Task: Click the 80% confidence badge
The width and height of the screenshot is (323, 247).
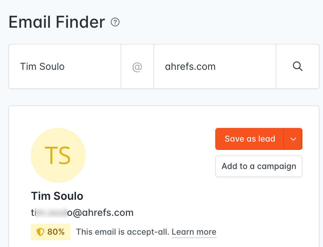Action: (51, 232)
